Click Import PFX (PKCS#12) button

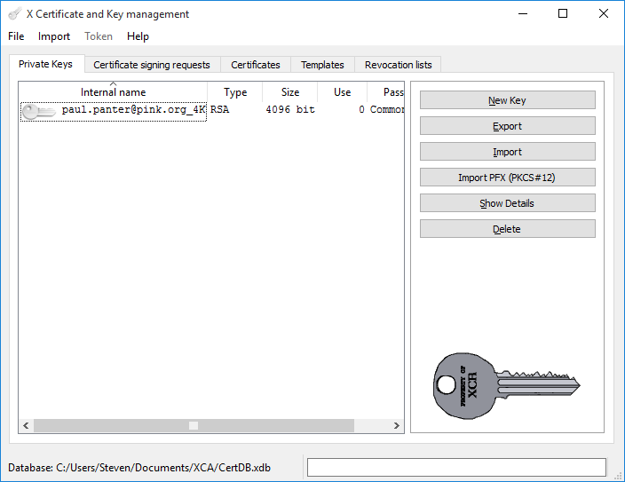coord(507,178)
